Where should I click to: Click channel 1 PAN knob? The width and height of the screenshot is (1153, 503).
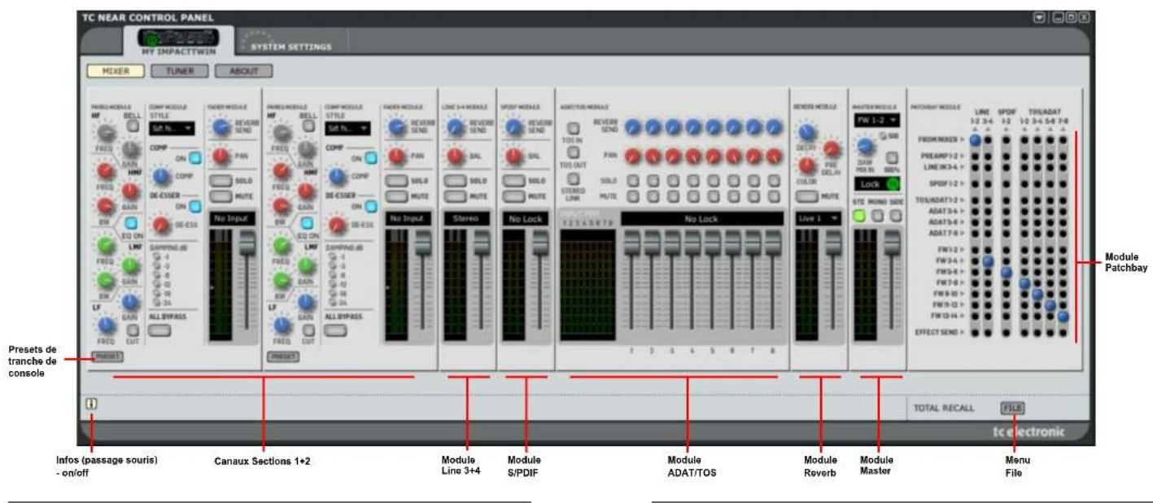(x=221, y=155)
